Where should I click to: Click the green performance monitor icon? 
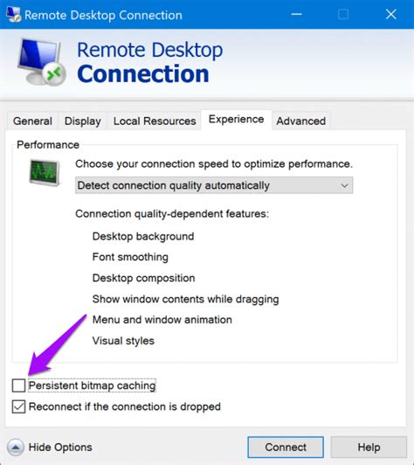(45, 172)
